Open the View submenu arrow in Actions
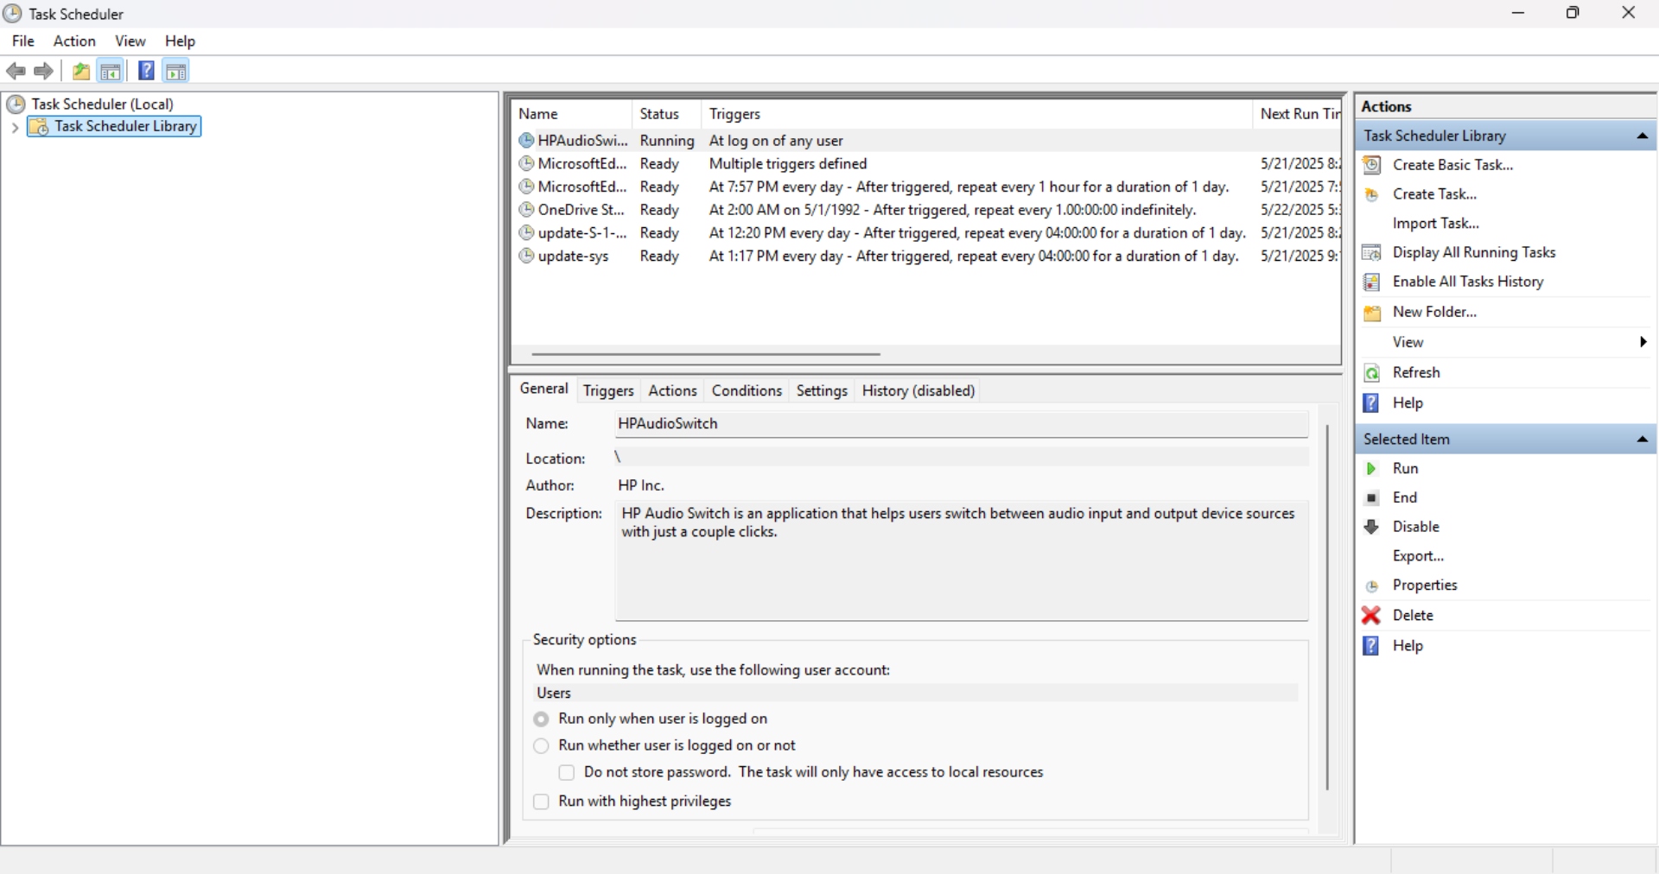Screen dimensions: 1659x874 point(1642,343)
